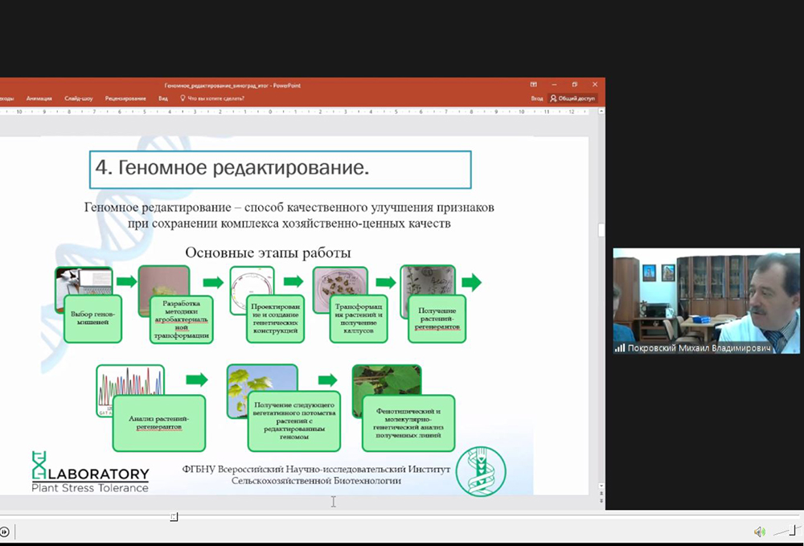The height and width of the screenshot is (546, 804).
Task: Open the Вид ribbon tab
Action: point(163,98)
